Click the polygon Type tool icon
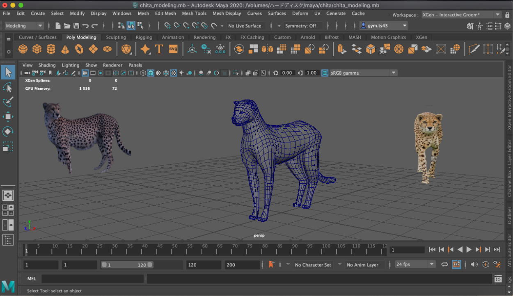This screenshot has height=296, width=513. point(159,50)
